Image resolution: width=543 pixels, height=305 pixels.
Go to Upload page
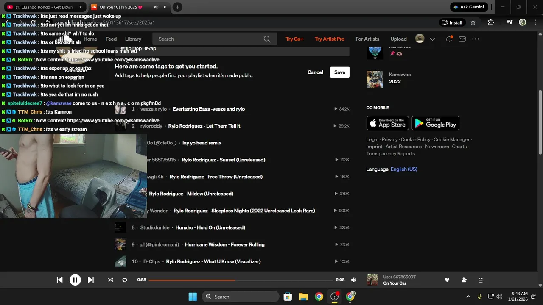tap(398, 39)
